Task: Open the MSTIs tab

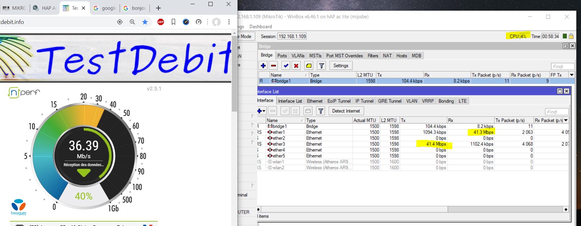Action: pyautogui.click(x=315, y=56)
